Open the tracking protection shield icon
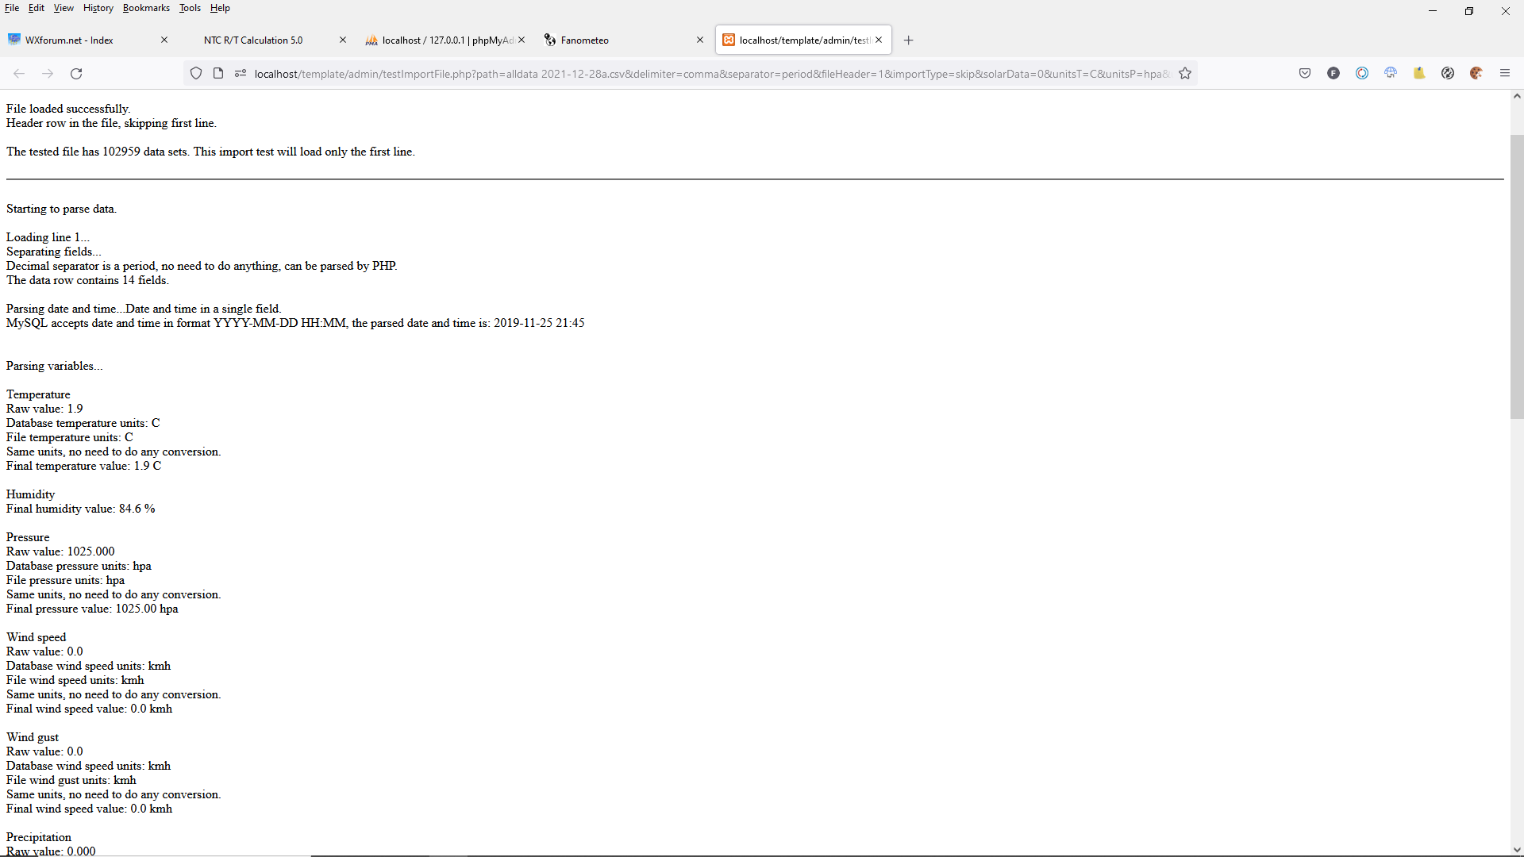This screenshot has width=1524, height=857. [x=196, y=73]
